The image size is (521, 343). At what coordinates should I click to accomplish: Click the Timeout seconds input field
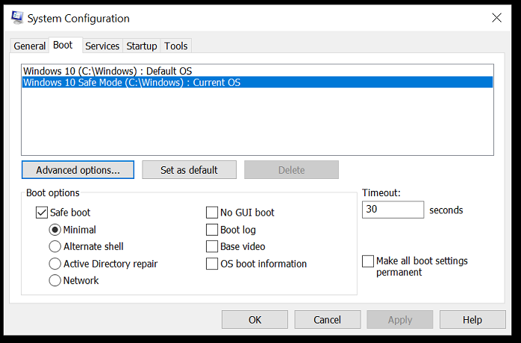click(393, 210)
